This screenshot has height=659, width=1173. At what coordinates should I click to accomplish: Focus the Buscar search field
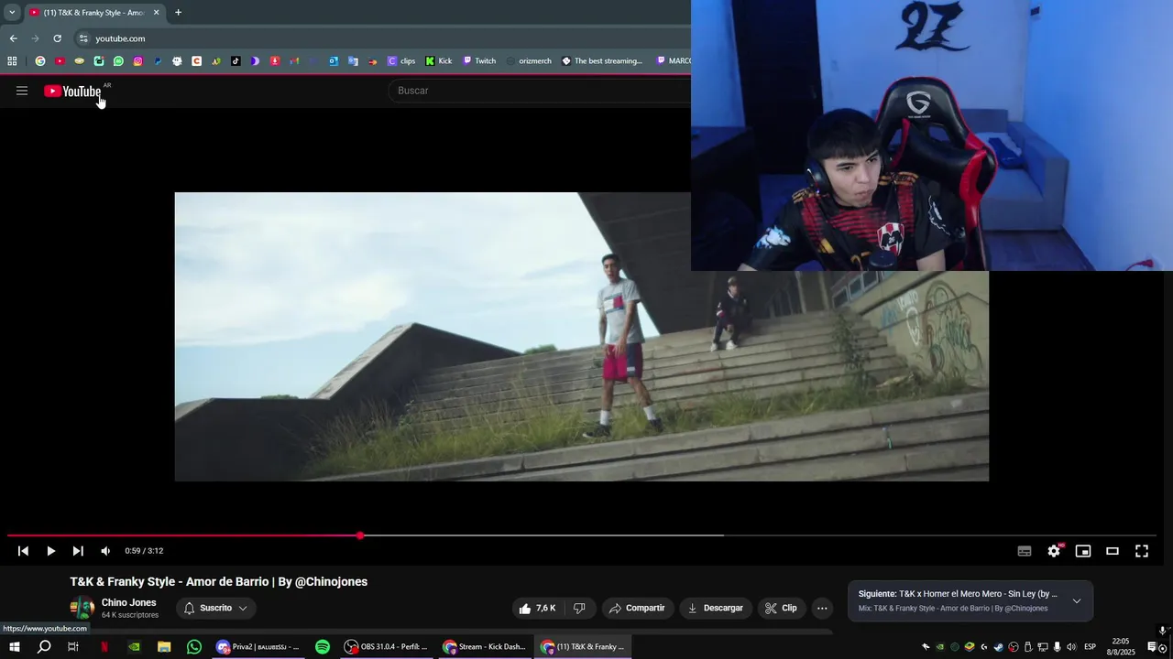click(541, 91)
